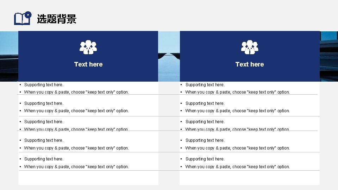Click first "Supporting text here." bullet in left column
This screenshot has width=338, height=190.
pyautogui.click(x=44, y=85)
